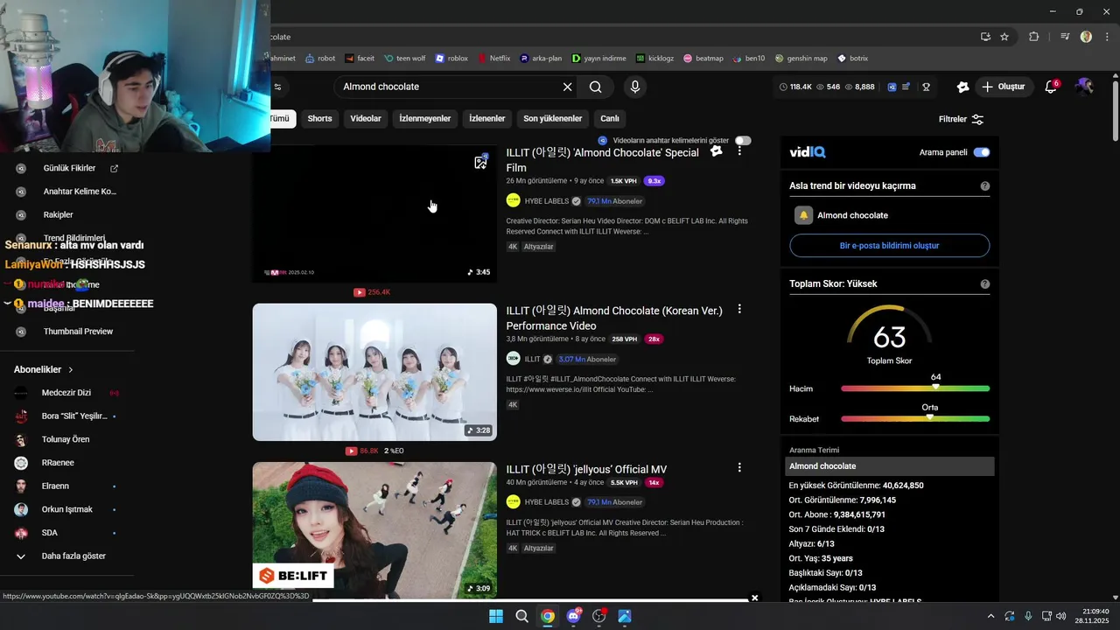Click the Rekabet score bar marker

pyautogui.click(x=929, y=417)
